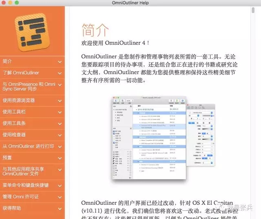Viewport: 261px width, 219px height.
Task: Minimize the Help window with yellow button
Action: coord(10,3)
